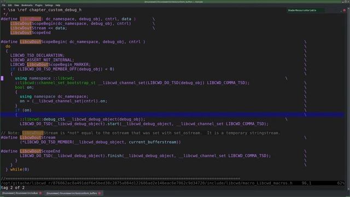Close the Konsole window
This screenshot has height=197, width=350.
[348, 2]
